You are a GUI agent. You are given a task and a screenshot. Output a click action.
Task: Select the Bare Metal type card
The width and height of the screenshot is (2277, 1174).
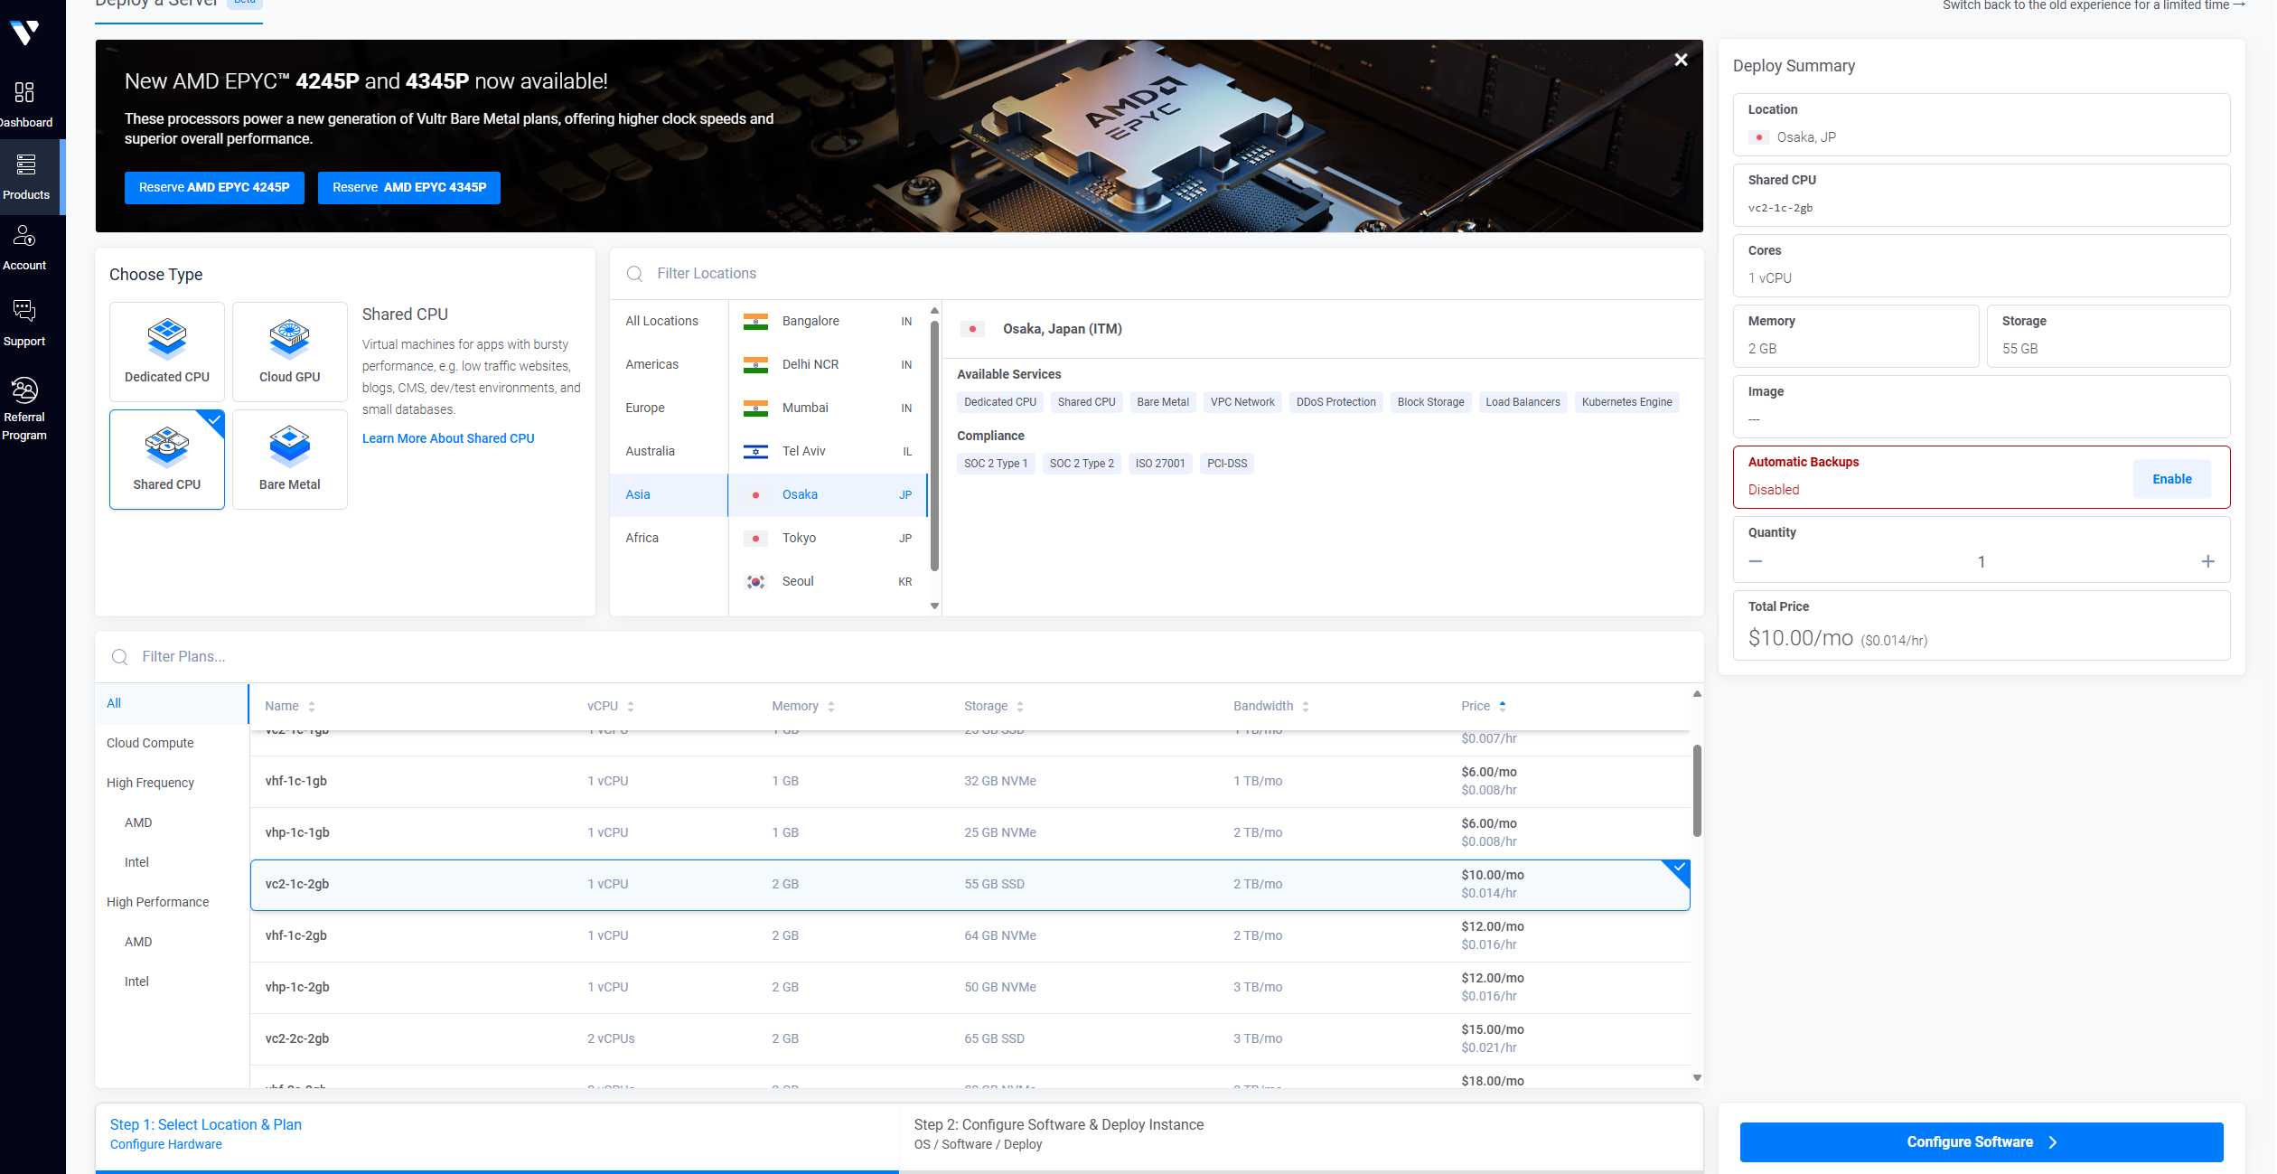pyautogui.click(x=290, y=459)
